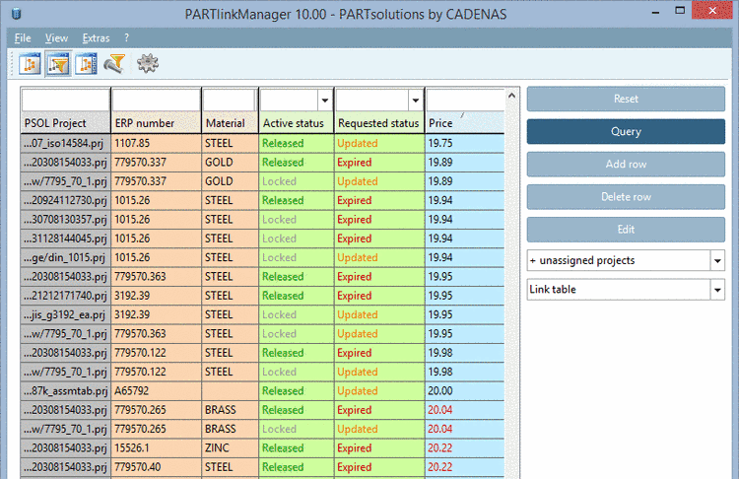The image size is (739, 479).
Task: Click Locked status in '...jis_g3192_ea.prj' row
Action: (297, 315)
